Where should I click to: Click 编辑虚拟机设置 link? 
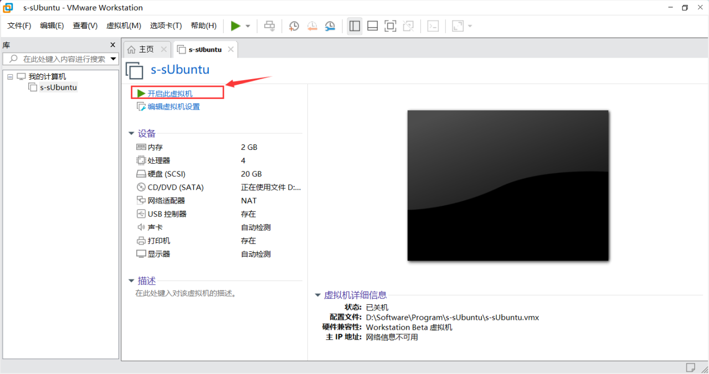click(x=173, y=107)
